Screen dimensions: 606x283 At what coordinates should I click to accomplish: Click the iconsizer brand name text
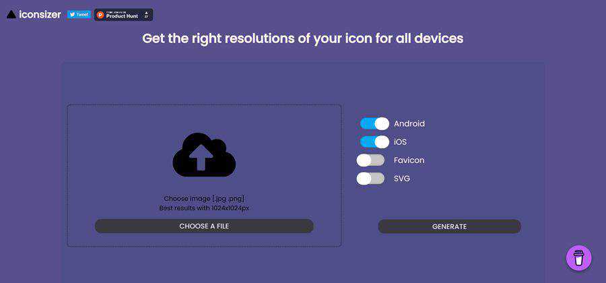click(x=40, y=14)
